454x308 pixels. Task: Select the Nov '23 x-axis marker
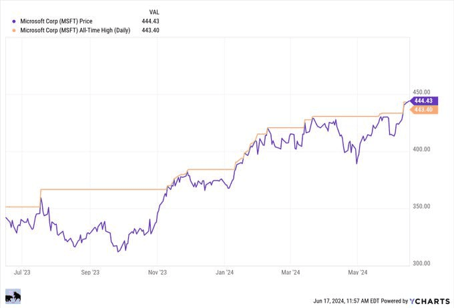(x=158, y=272)
